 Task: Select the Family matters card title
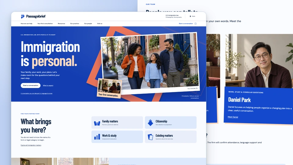pyautogui.click(x=110, y=121)
